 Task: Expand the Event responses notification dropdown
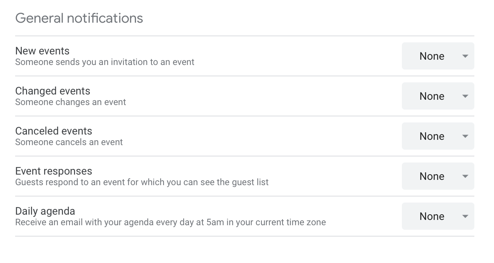pos(437,176)
